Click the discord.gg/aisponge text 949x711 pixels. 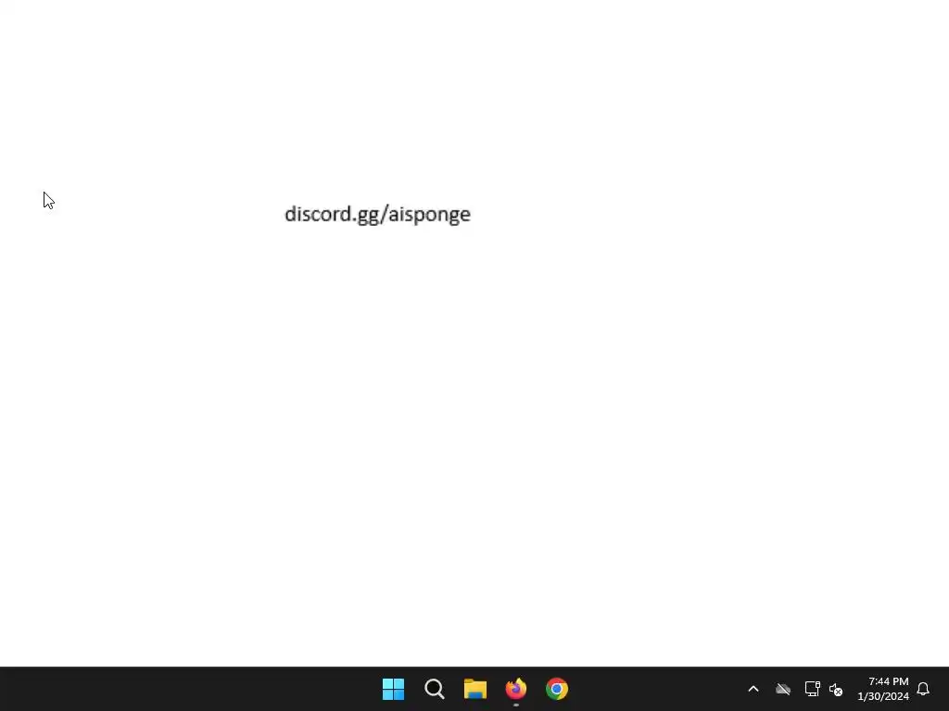point(378,215)
